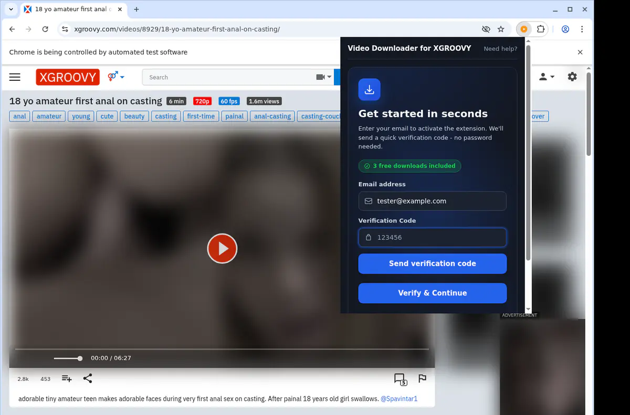The width and height of the screenshot is (630, 415).
Task: Dismiss the automated test software infobar
Action: [x=580, y=52]
